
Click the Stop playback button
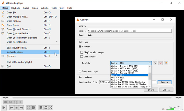[16, 107]
